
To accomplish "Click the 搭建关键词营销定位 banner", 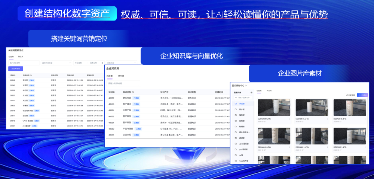I will tap(79, 39).
